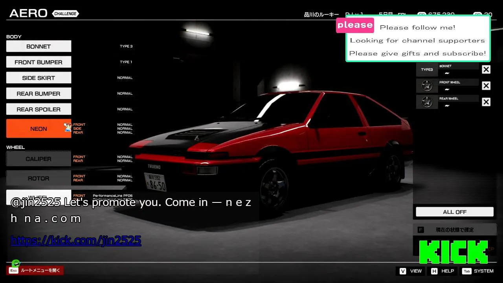
Task: Click 'Looking for channel supporters' text
Action: pos(417,40)
